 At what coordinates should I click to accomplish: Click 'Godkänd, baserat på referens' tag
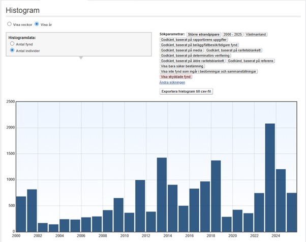251,61
